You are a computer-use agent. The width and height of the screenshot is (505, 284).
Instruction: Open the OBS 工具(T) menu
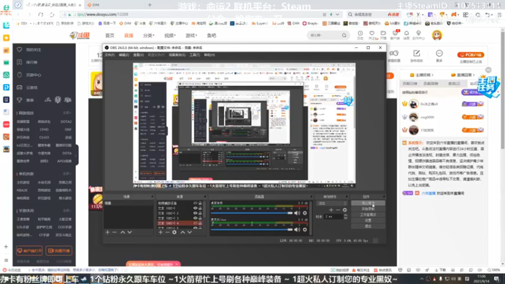[x=194, y=55]
